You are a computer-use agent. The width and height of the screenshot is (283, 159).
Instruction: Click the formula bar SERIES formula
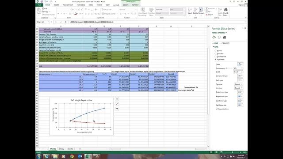[92, 22]
